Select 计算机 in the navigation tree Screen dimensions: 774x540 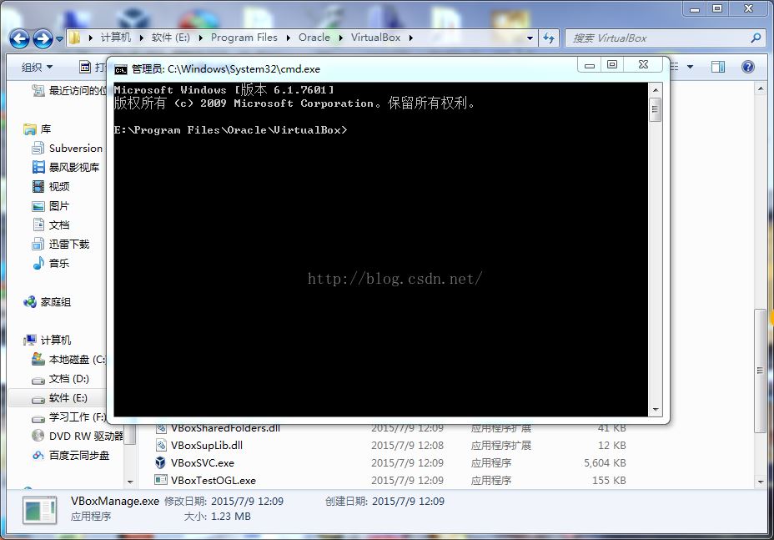click(x=48, y=341)
